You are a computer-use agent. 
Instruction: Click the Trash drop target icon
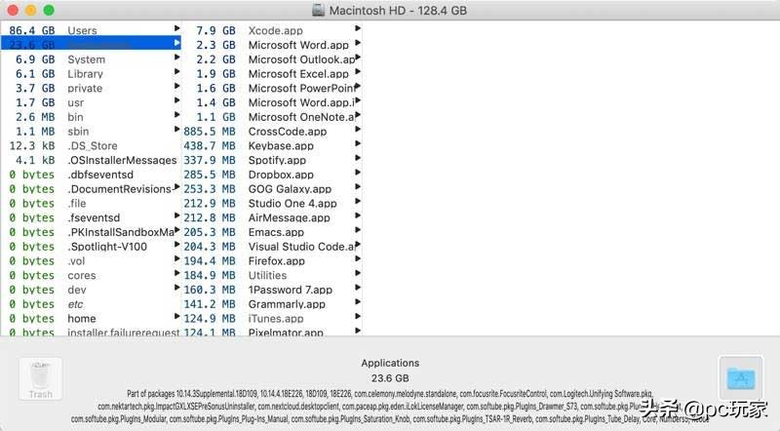coord(40,378)
